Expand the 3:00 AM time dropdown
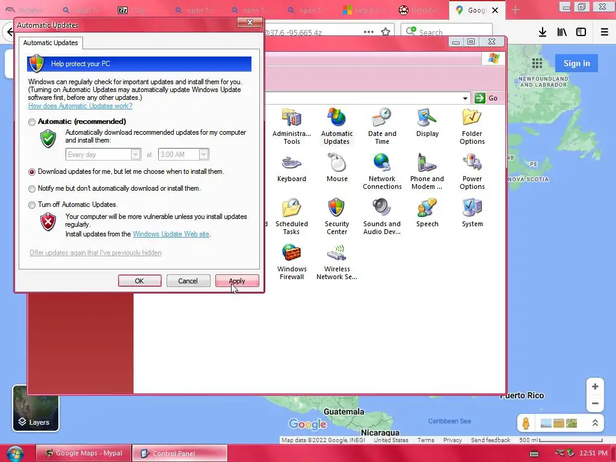Screen dimensions: 616x462 coord(203,155)
